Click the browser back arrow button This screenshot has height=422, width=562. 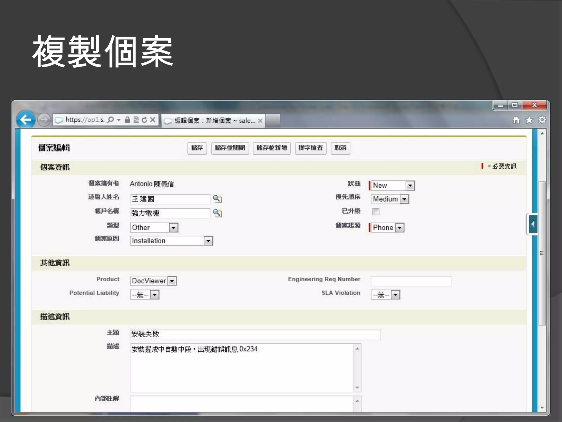point(26,120)
